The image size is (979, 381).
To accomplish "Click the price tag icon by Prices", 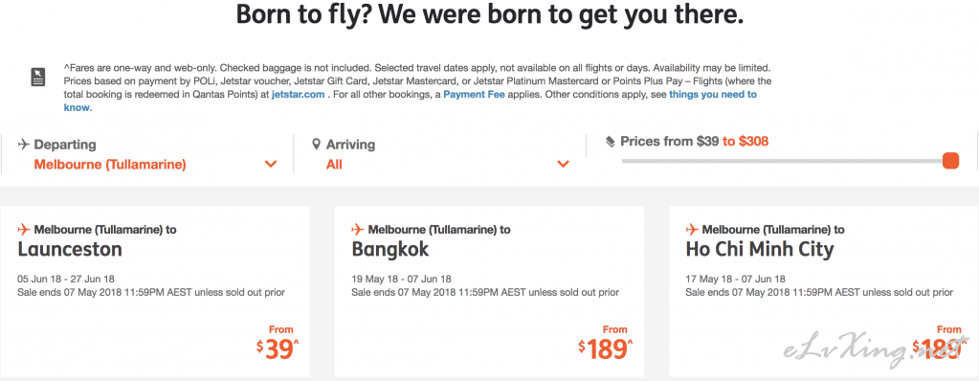I will [611, 142].
